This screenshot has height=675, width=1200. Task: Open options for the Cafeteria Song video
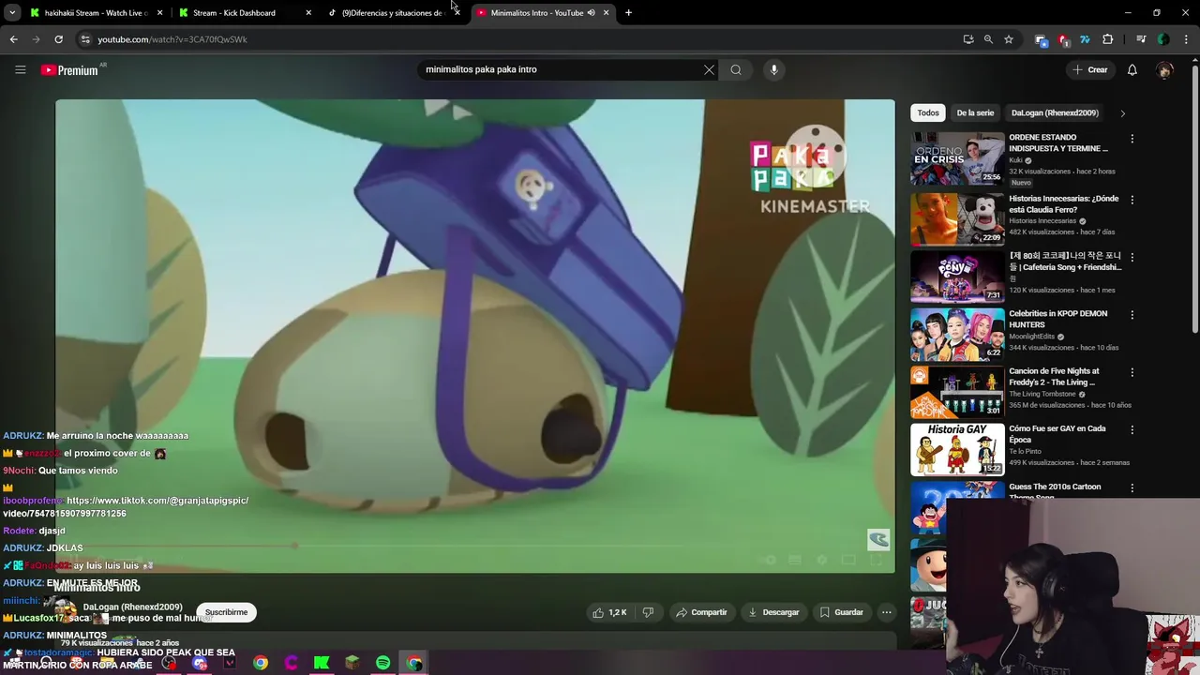[x=1132, y=257]
